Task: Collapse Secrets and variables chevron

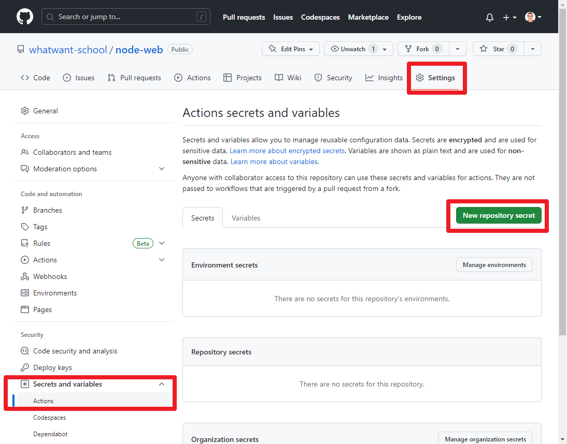Action: [x=162, y=384]
